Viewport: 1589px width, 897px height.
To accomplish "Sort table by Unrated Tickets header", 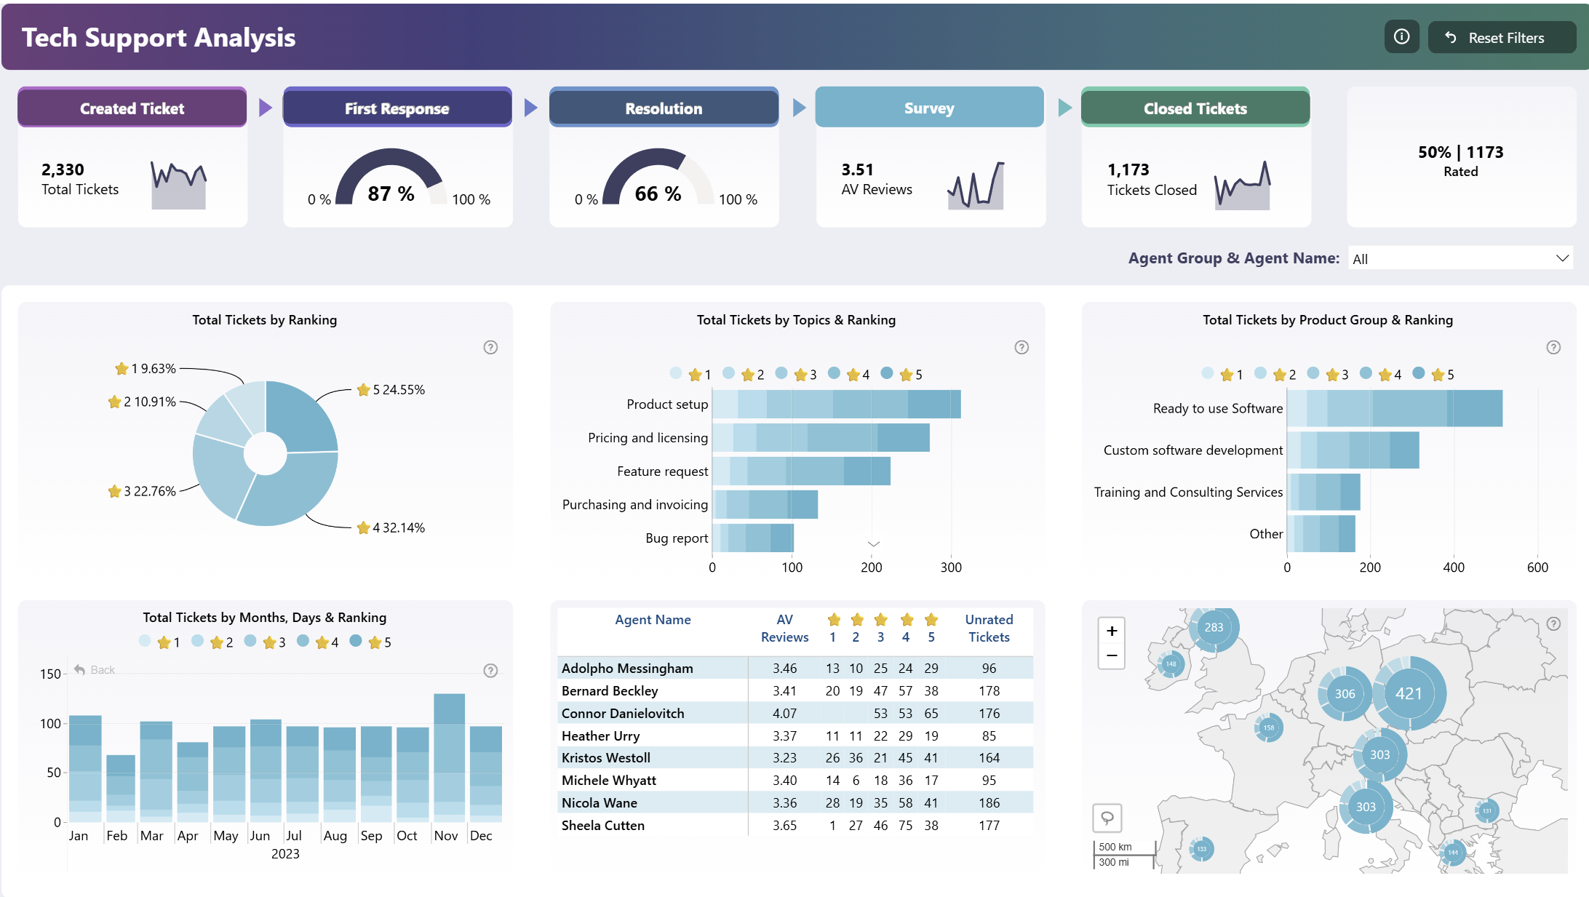I will click(x=989, y=628).
